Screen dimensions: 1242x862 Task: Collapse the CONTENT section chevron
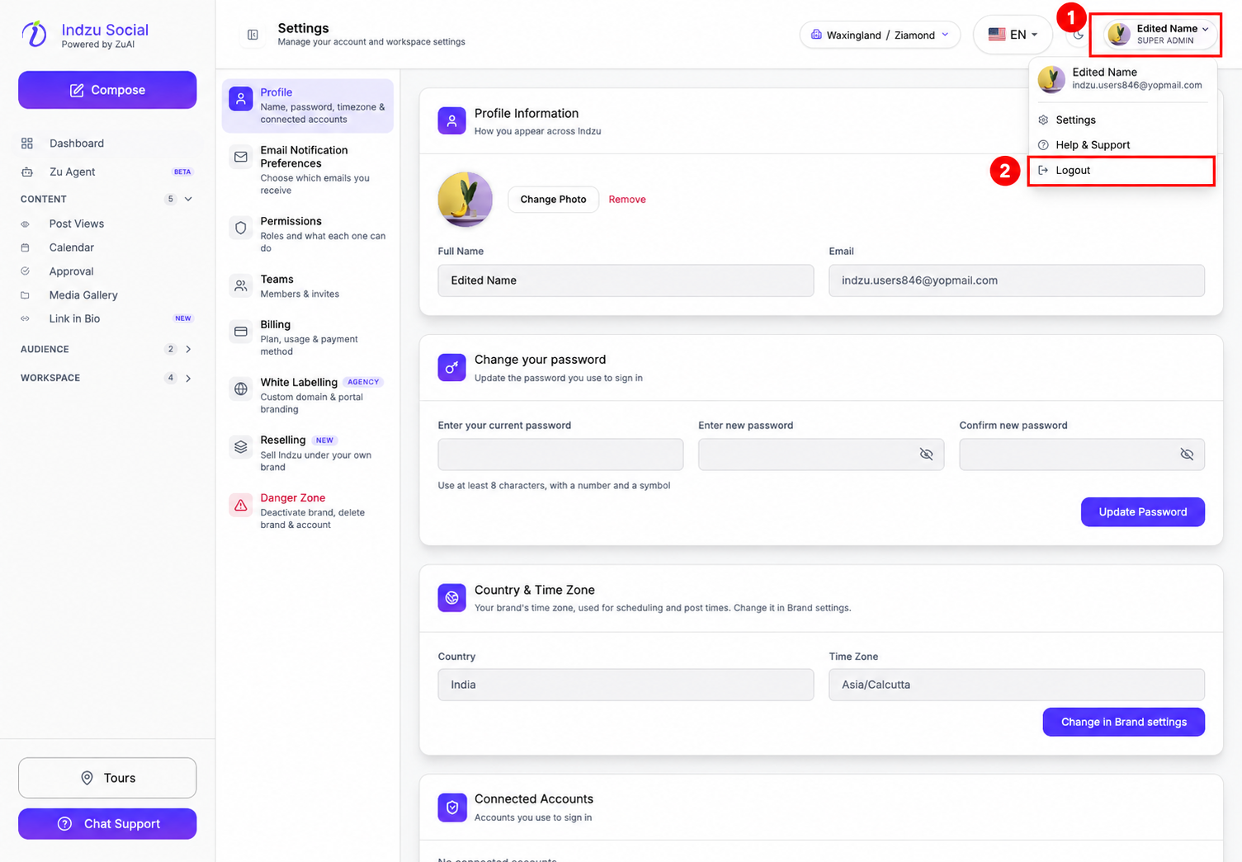coord(188,199)
